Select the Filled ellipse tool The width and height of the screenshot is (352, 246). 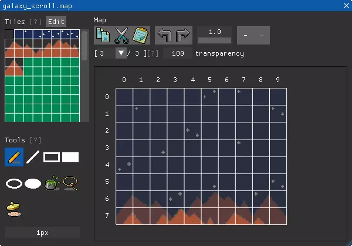(33, 184)
